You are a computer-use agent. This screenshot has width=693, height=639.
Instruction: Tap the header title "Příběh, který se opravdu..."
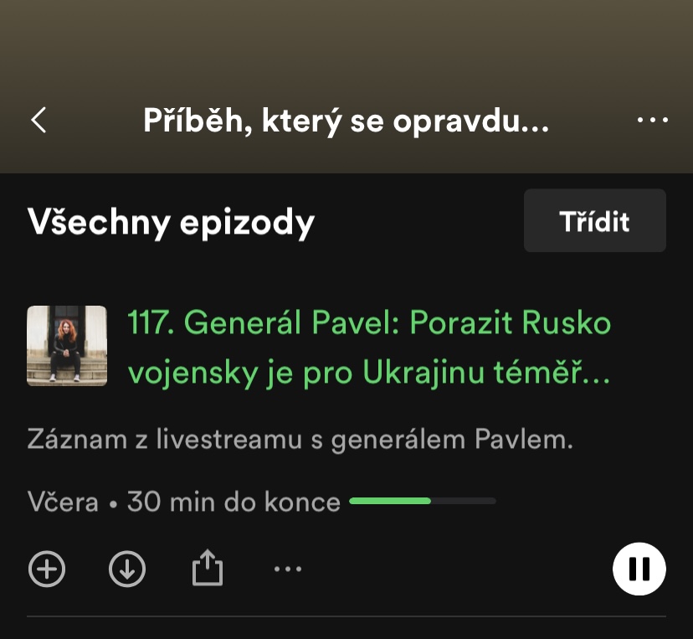tap(346, 121)
